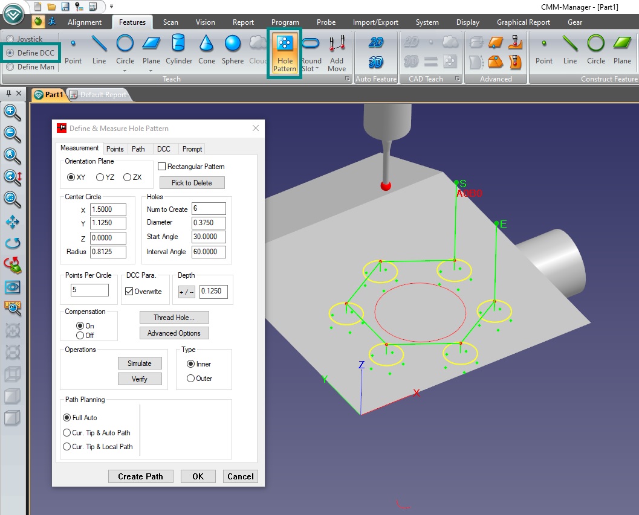Zoom out using the minus magnifier
The height and width of the screenshot is (515, 639).
(x=12, y=134)
